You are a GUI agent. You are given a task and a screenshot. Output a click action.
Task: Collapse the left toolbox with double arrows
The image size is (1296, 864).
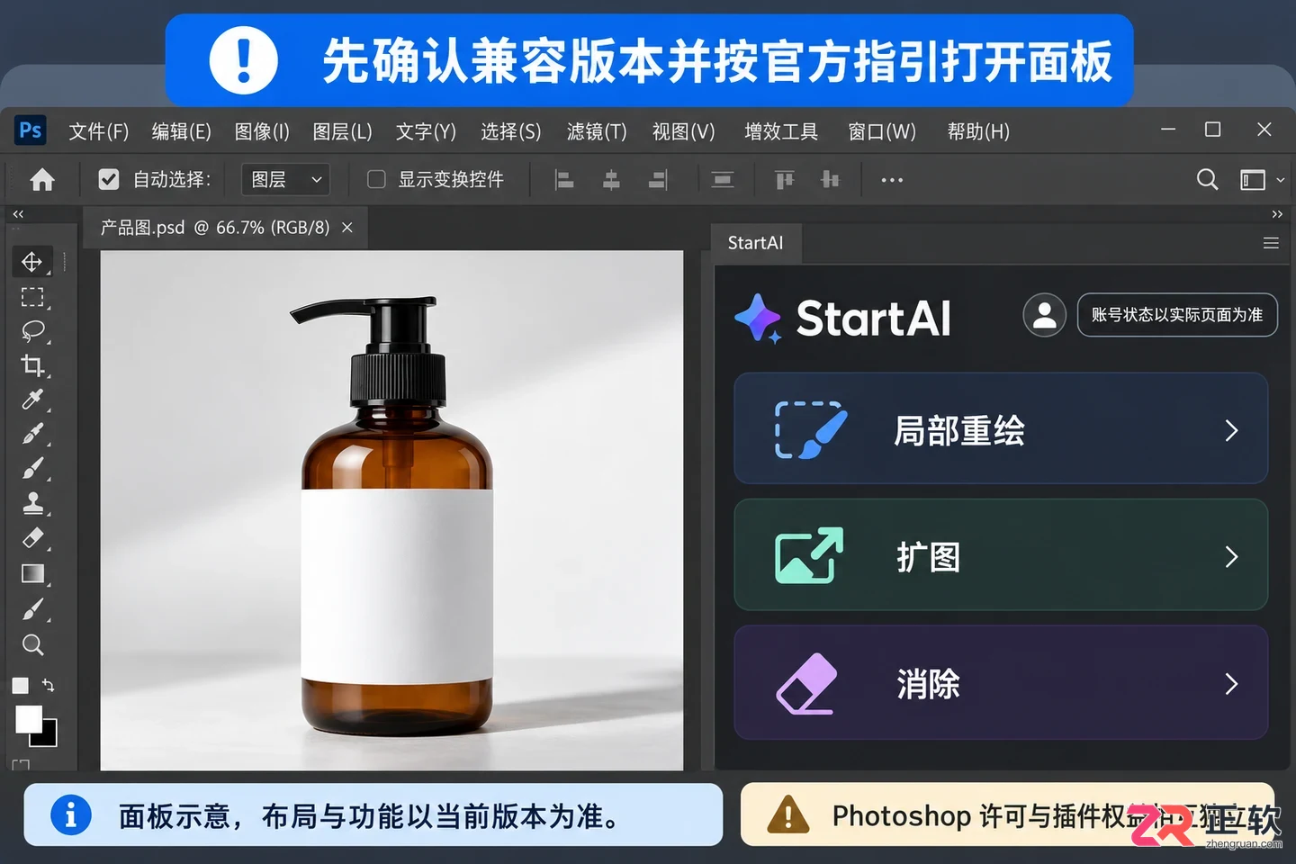click(18, 214)
